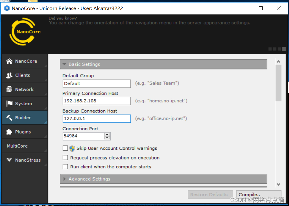Click the Default Group text field

point(97,84)
